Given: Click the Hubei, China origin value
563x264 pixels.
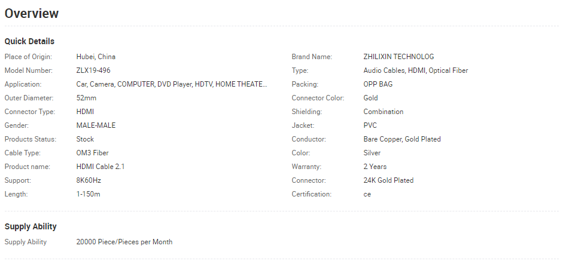Looking at the screenshot, I should [96, 57].
